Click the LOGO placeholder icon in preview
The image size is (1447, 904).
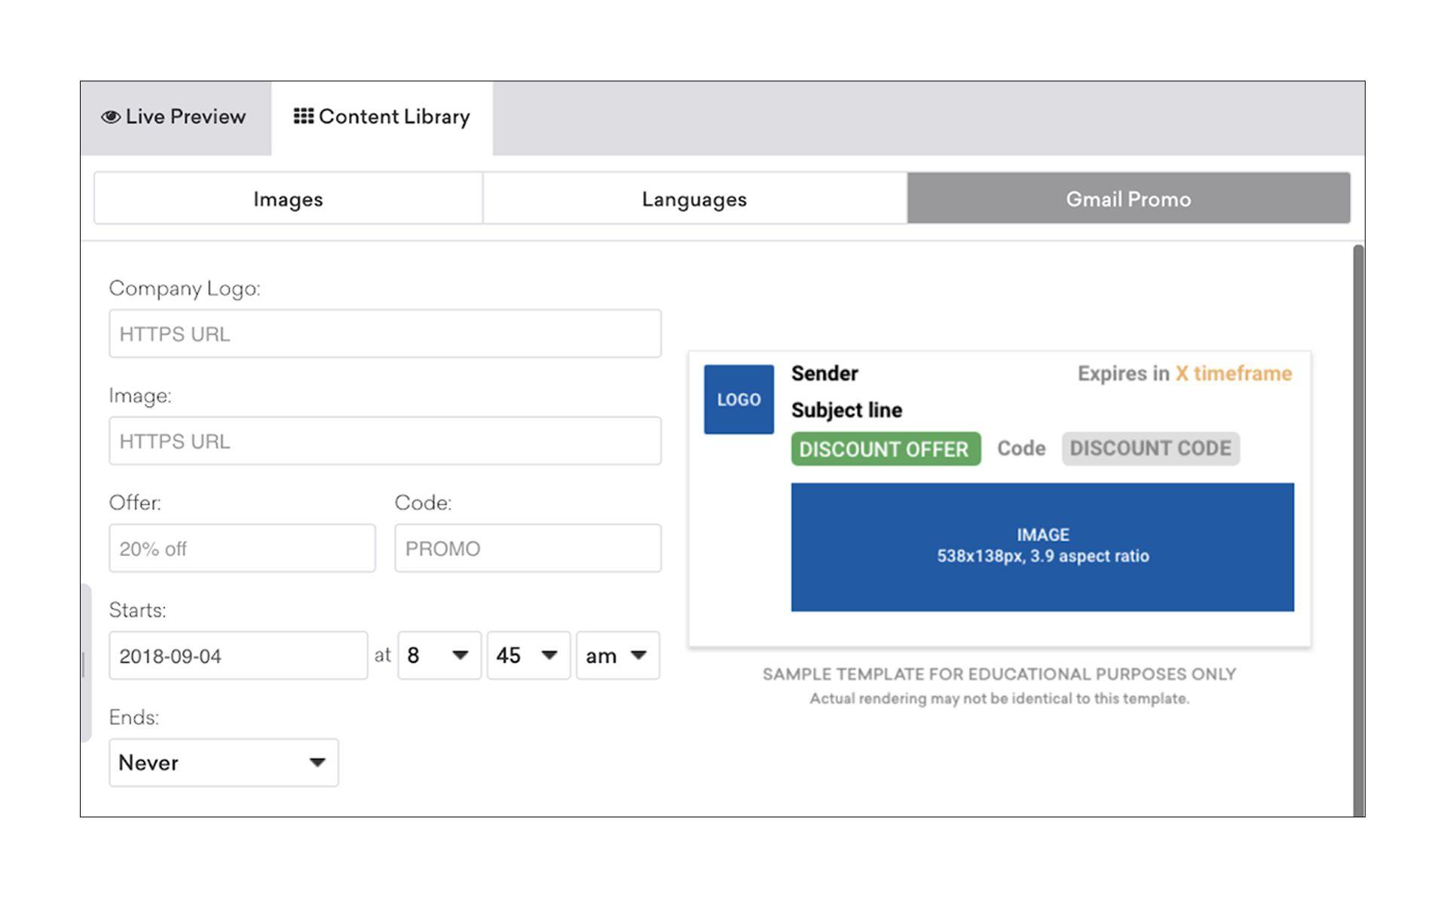739,398
